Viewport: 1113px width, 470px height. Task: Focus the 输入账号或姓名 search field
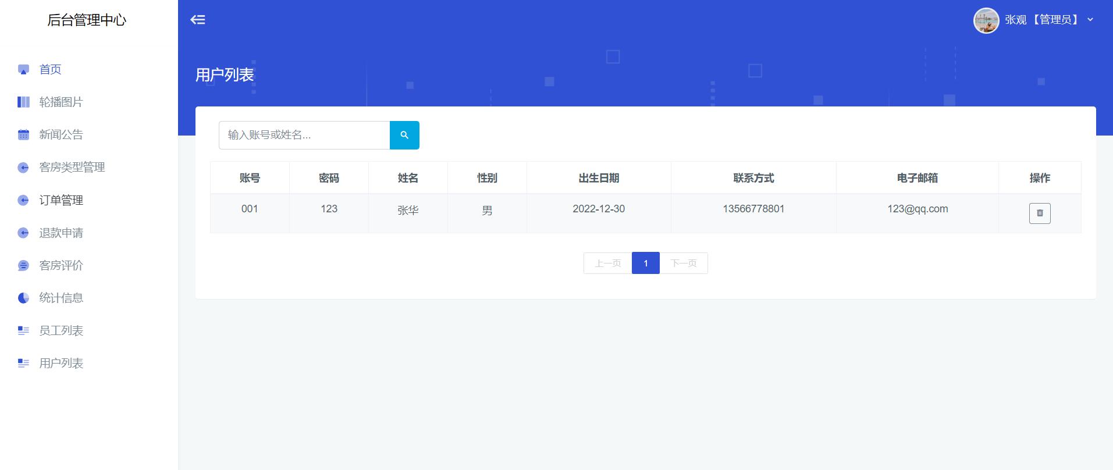click(304, 135)
